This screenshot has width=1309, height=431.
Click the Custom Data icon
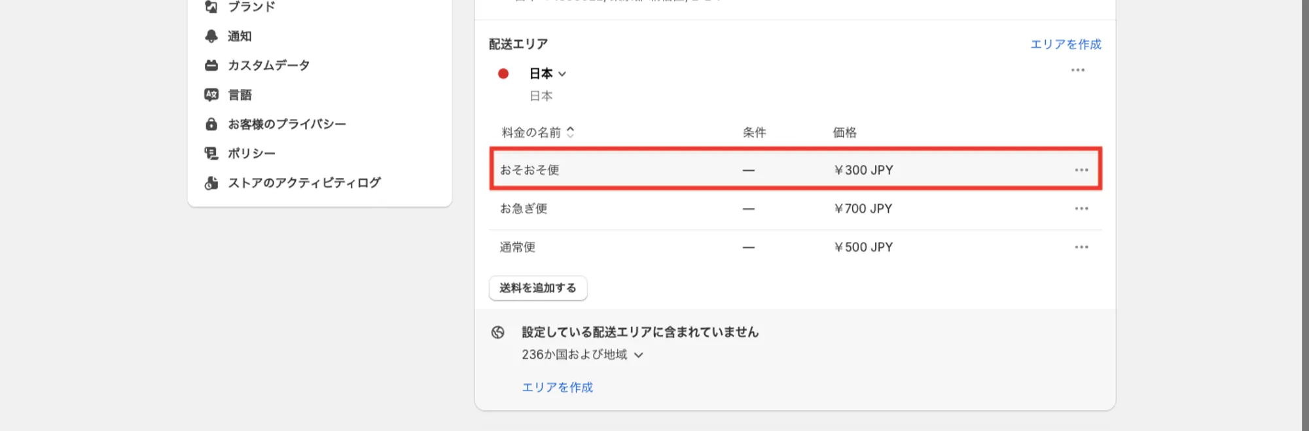(211, 65)
